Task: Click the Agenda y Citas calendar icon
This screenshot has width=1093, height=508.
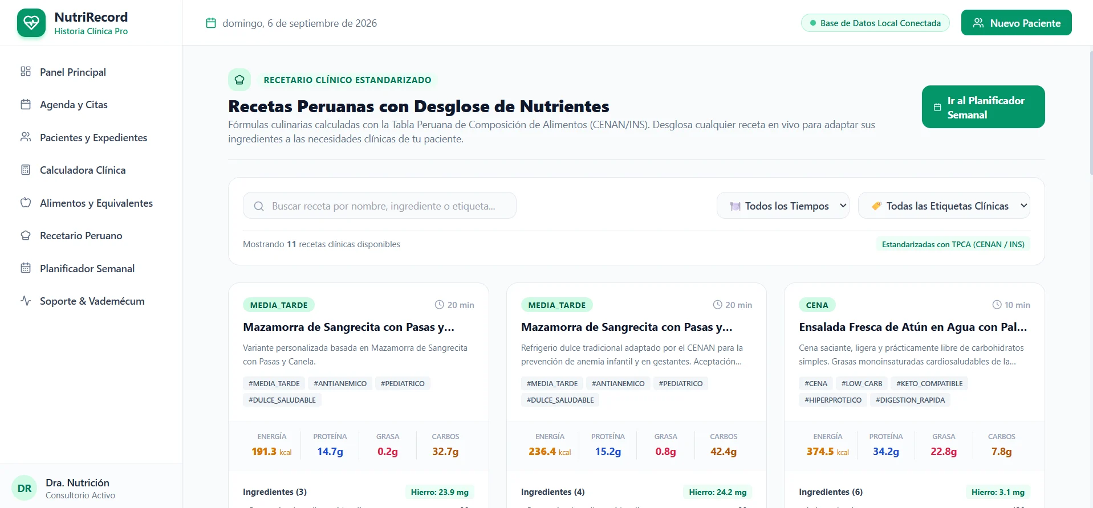Action: [26, 104]
